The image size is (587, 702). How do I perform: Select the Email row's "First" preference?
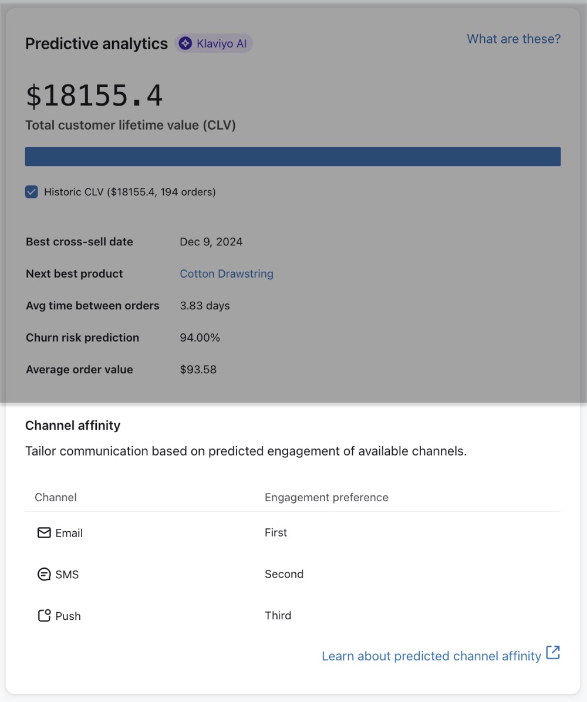[276, 532]
